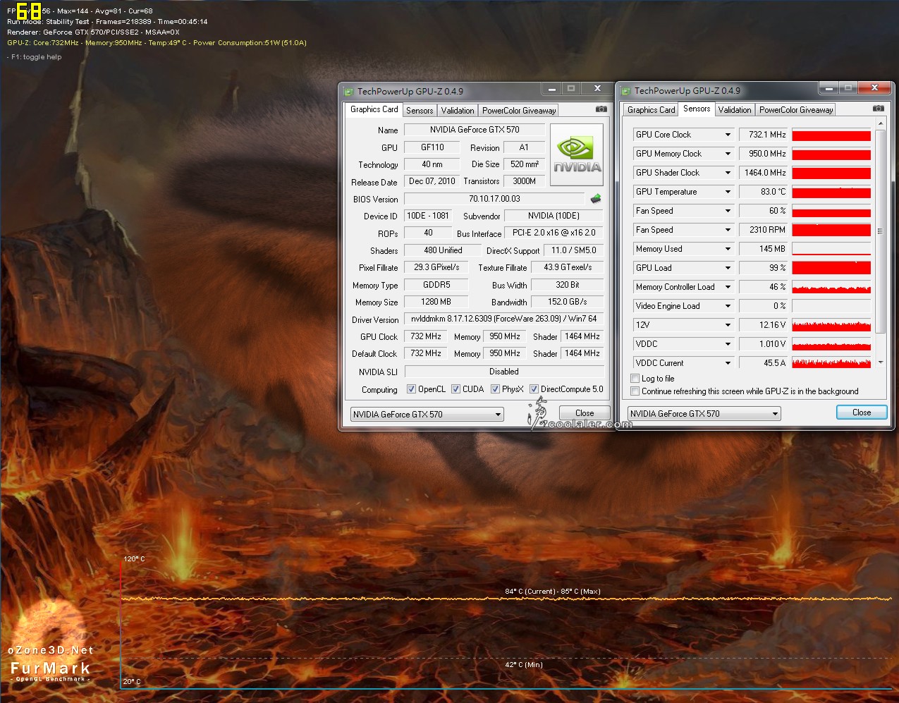Open the GPU Temperature sensor dropdown
The image size is (899, 703).
728,192
